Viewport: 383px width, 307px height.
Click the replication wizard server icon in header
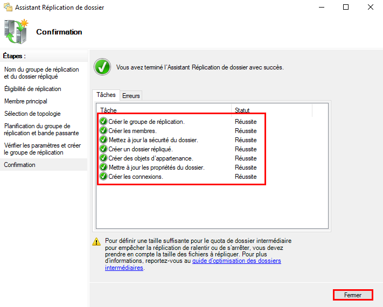point(16,32)
